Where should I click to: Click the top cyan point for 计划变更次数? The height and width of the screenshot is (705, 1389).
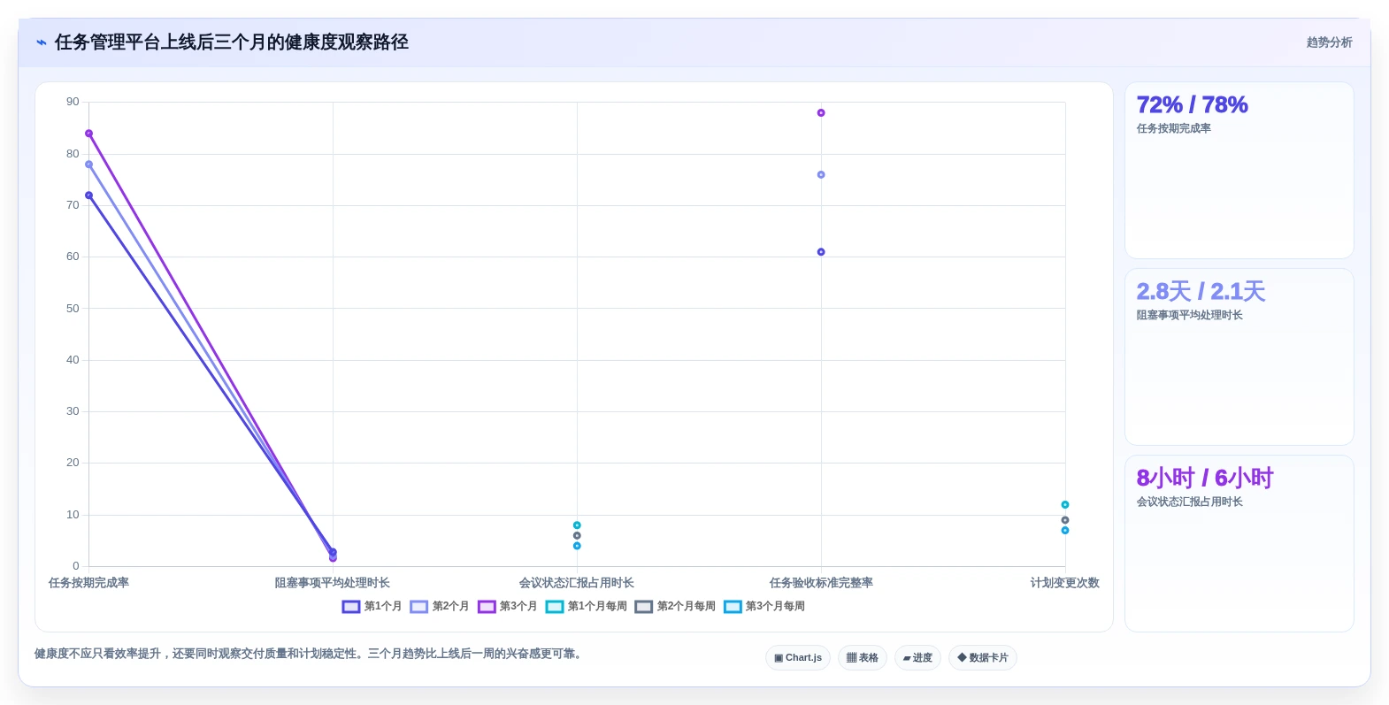(1065, 505)
